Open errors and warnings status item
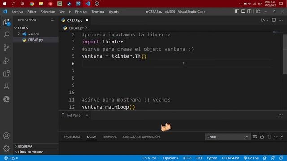The width and height of the screenshot is (287, 161). tap(11, 158)
